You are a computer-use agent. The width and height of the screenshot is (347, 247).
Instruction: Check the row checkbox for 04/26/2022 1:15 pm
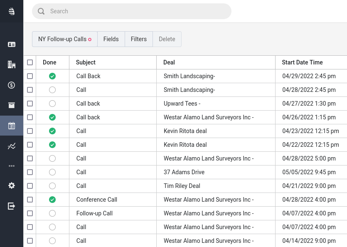click(x=30, y=117)
